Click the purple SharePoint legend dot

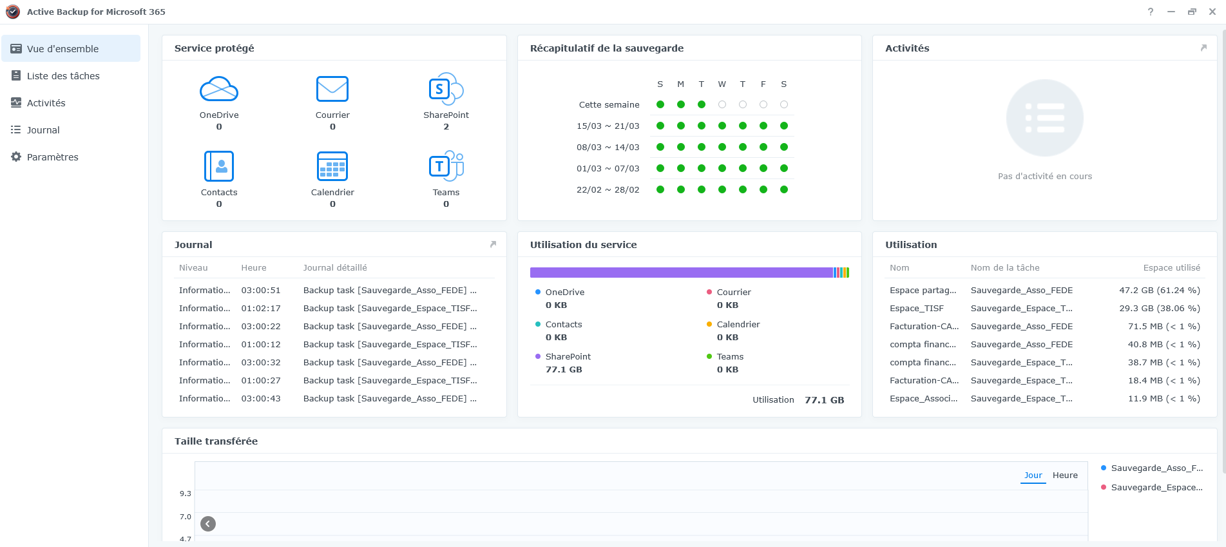click(538, 356)
